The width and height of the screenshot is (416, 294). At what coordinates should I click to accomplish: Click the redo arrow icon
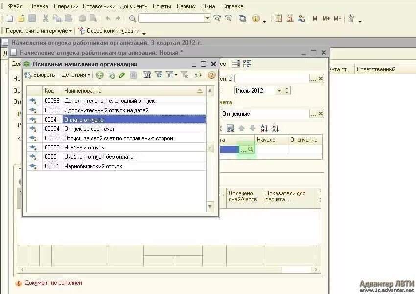(x=118, y=18)
